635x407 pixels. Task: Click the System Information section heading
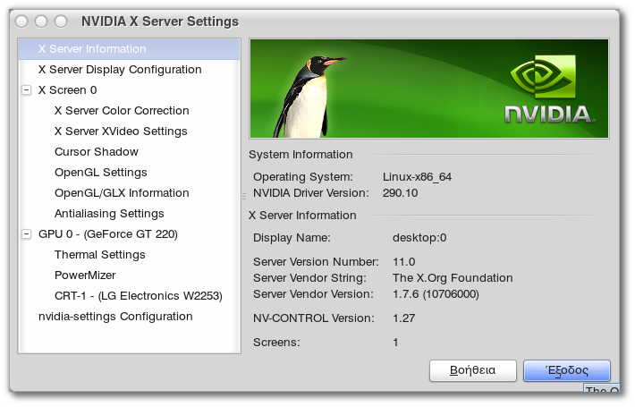pyautogui.click(x=301, y=155)
